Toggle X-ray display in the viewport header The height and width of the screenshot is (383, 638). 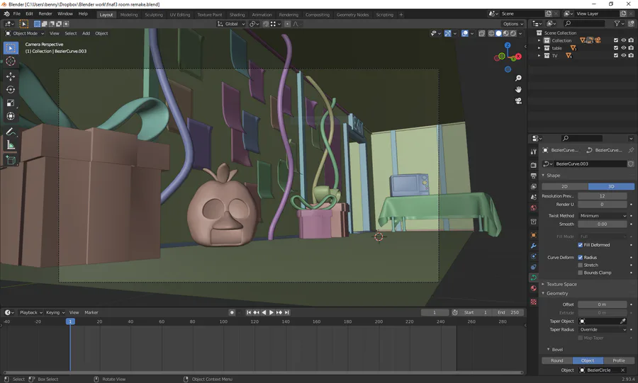point(481,33)
